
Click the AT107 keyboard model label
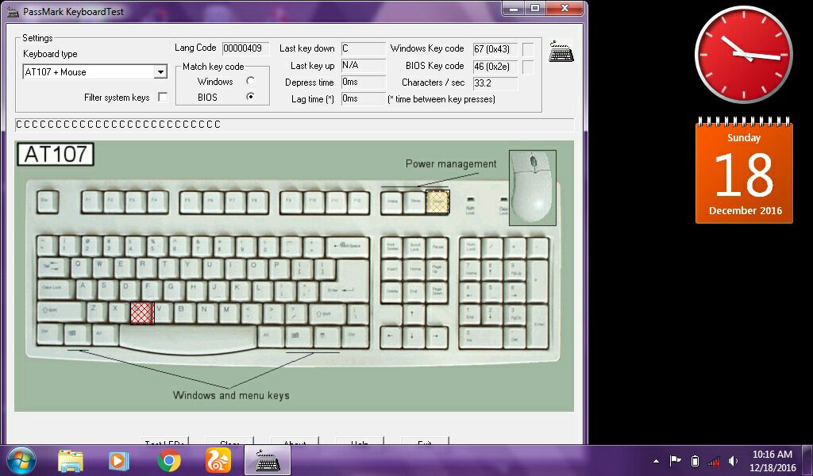[56, 155]
